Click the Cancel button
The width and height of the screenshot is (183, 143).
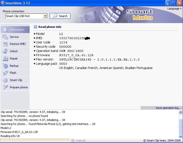(78, 140)
